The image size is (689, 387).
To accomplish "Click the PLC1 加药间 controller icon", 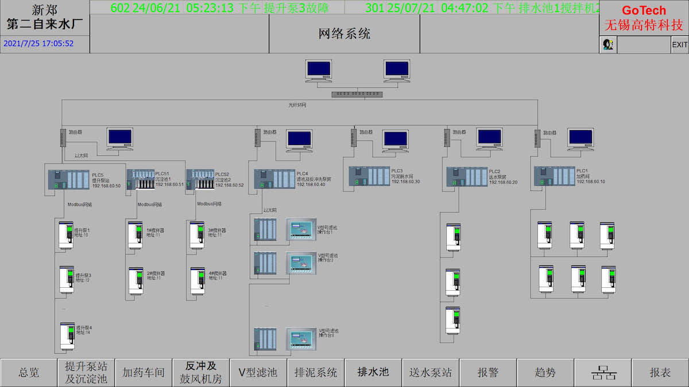I will 555,176.
